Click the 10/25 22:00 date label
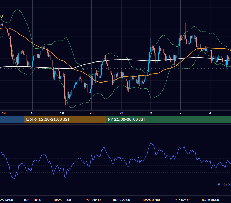The height and width of the screenshot is (203, 231). [121, 200]
